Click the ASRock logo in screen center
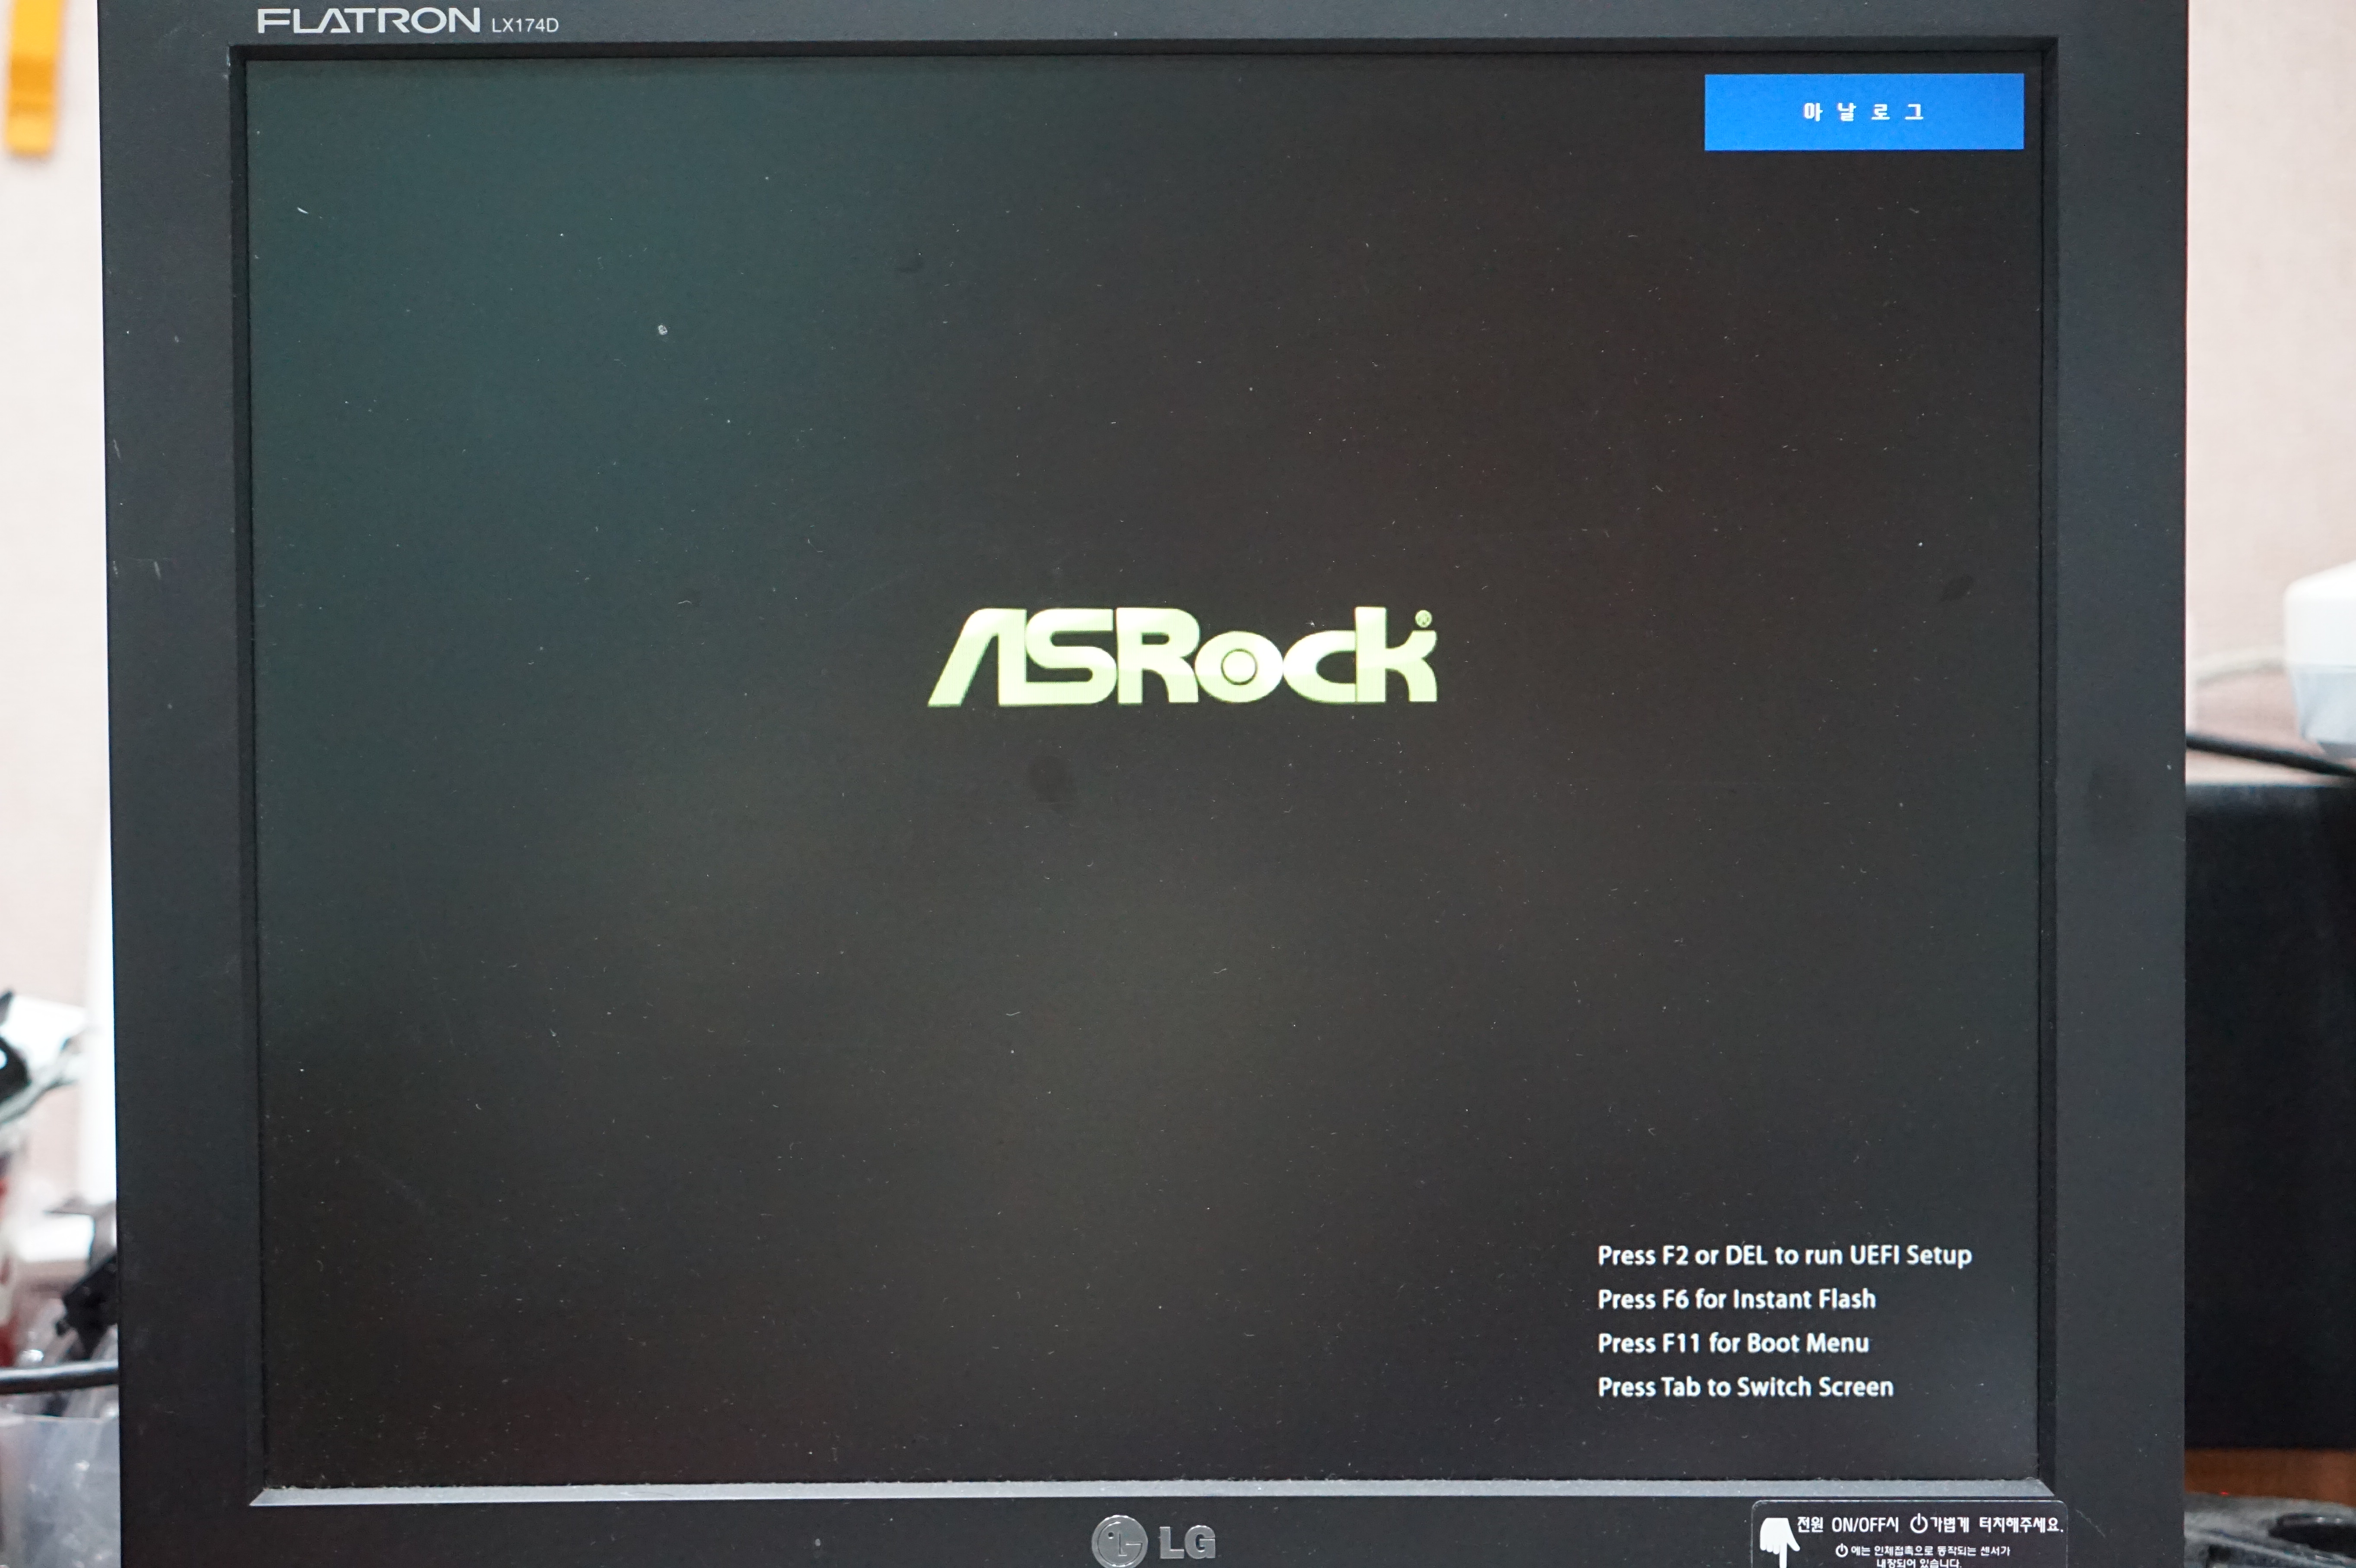 (1182, 657)
